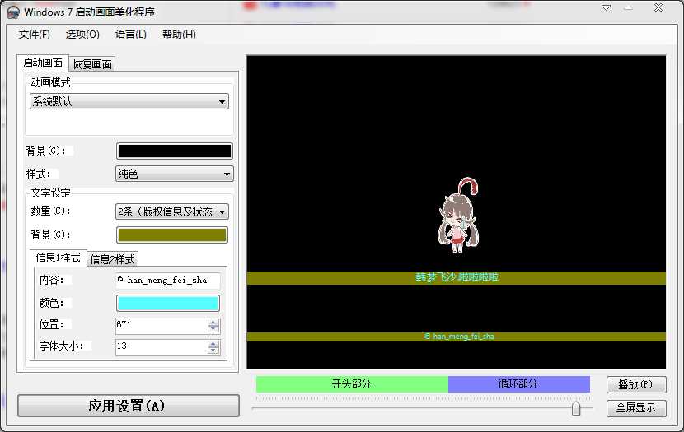Image resolution: width=684 pixels, height=432 pixels.
Task: Click the app icon in title bar
Action: point(13,12)
